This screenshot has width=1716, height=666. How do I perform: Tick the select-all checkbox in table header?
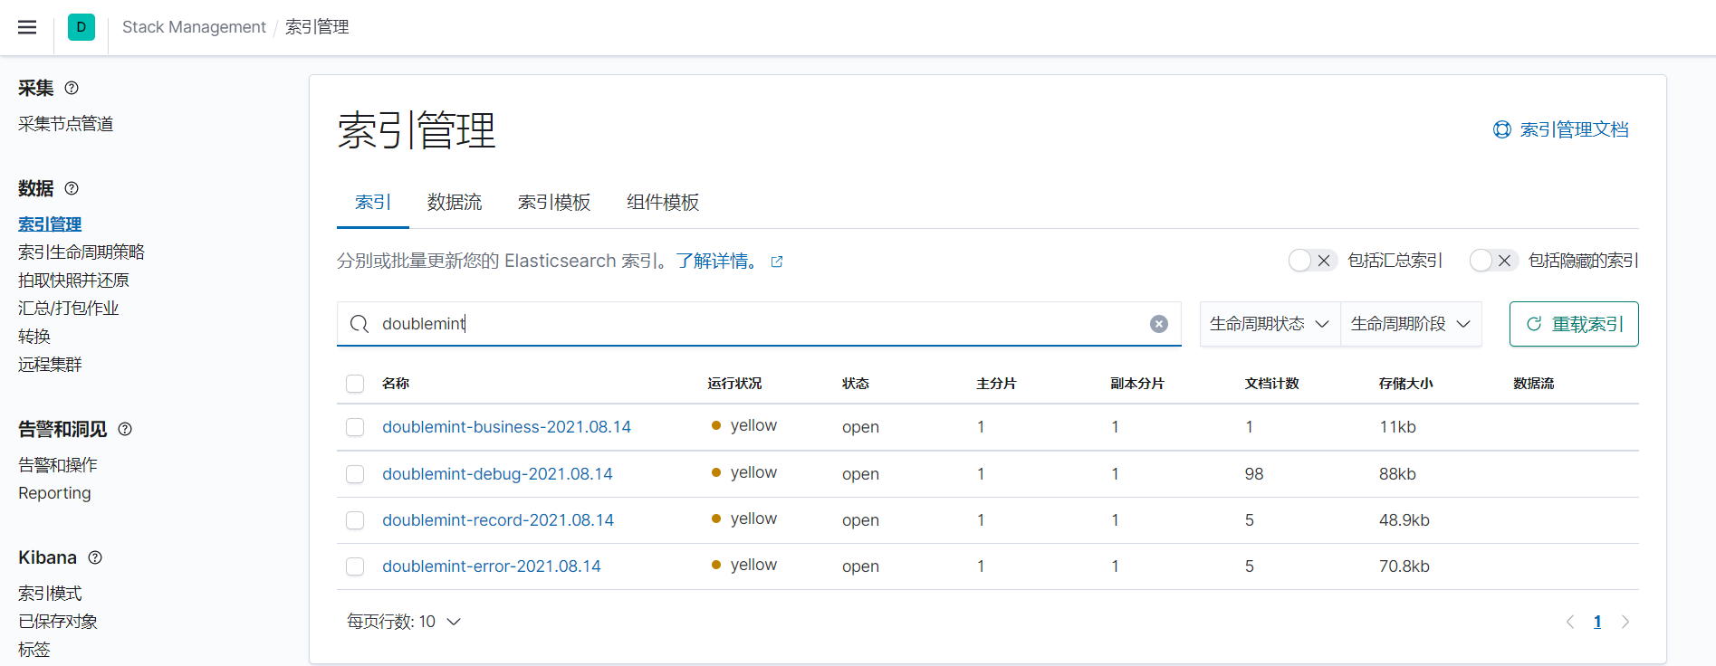tap(355, 384)
